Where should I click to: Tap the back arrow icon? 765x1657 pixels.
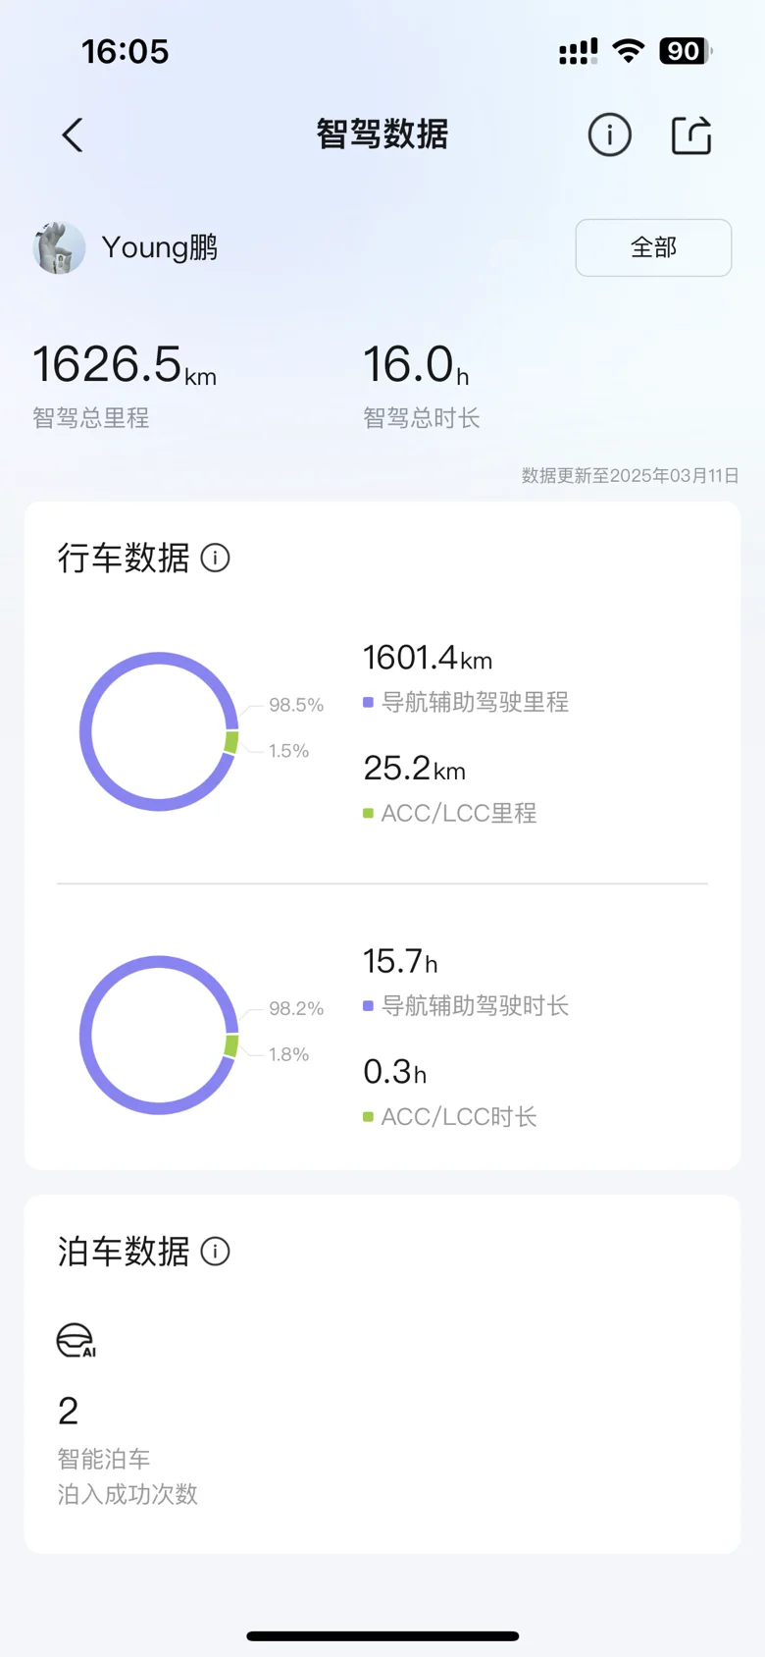[73, 135]
